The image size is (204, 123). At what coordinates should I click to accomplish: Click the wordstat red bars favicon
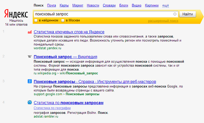(x=30, y=32)
